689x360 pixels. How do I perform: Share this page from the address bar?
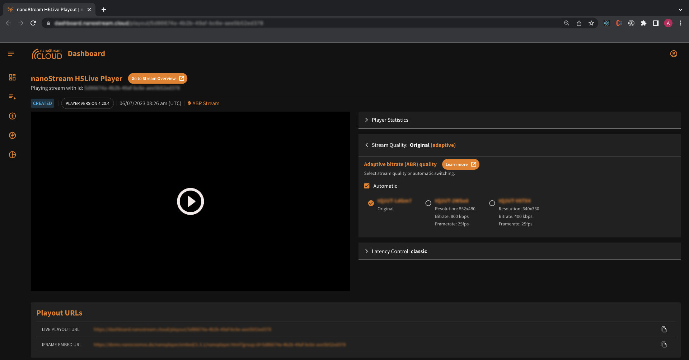[579, 23]
